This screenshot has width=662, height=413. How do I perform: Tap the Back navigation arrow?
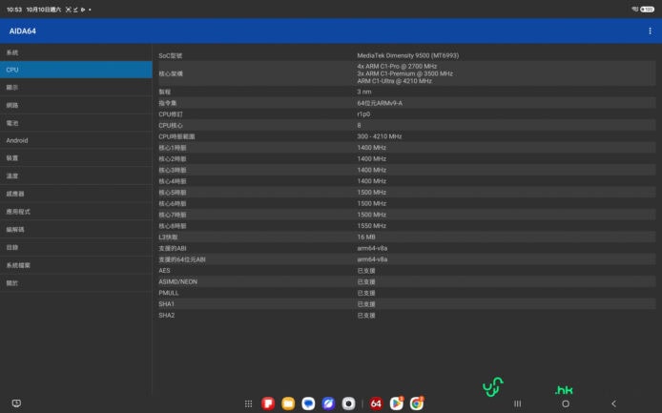(x=614, y=403)
